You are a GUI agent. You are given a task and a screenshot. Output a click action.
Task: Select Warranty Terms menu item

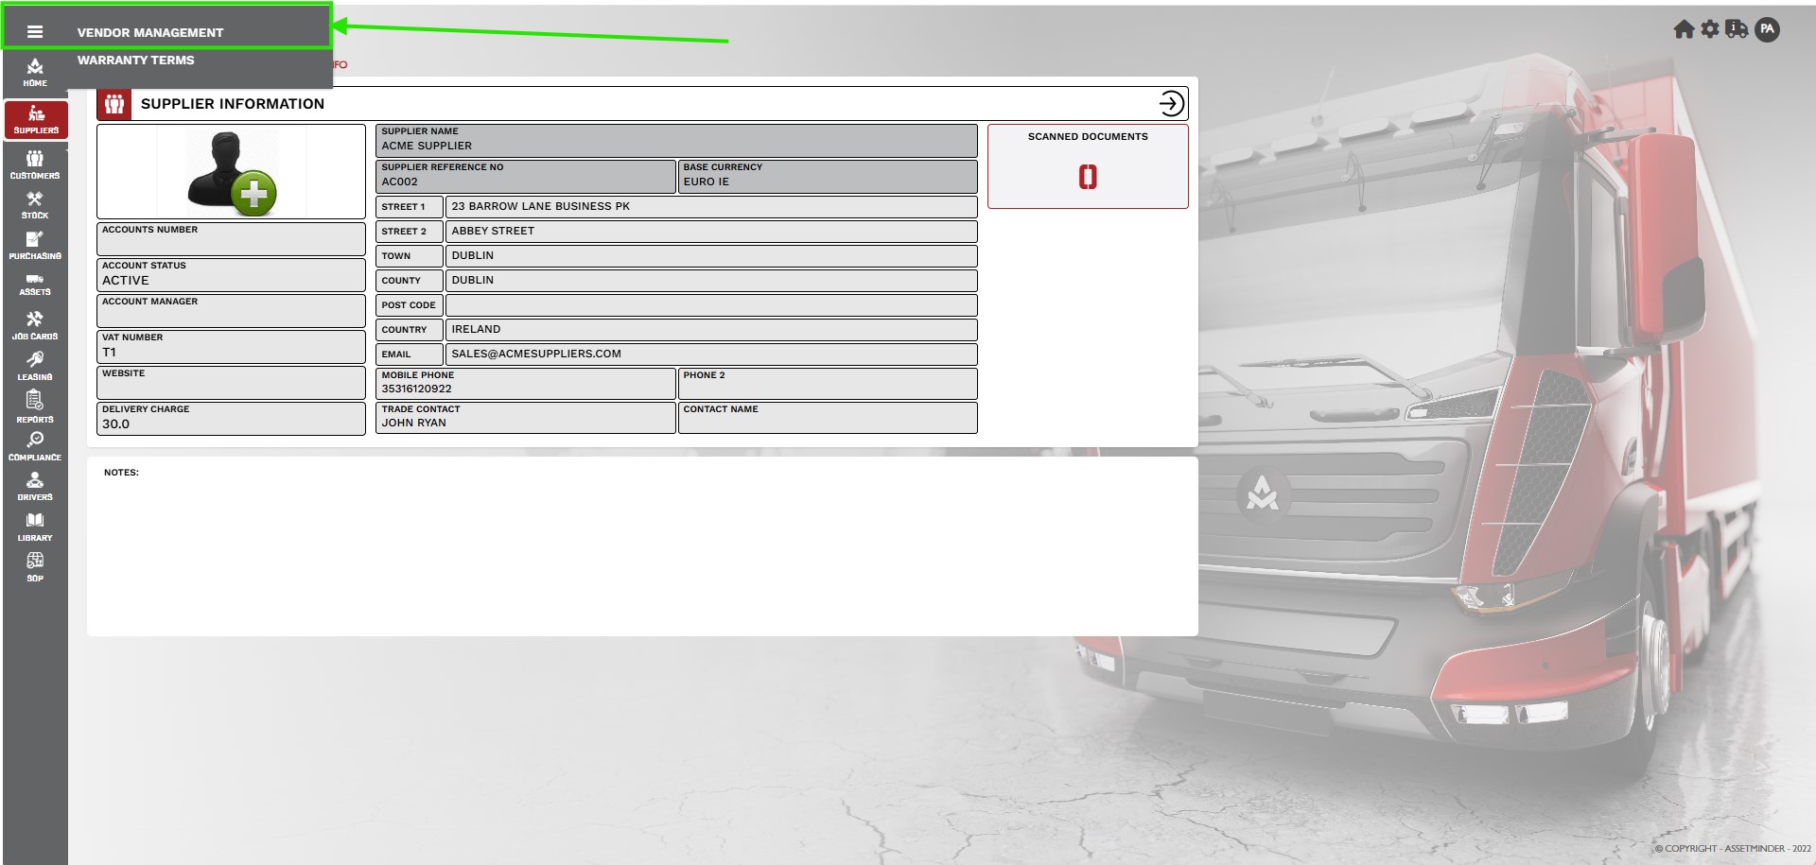tap(136, 60)
